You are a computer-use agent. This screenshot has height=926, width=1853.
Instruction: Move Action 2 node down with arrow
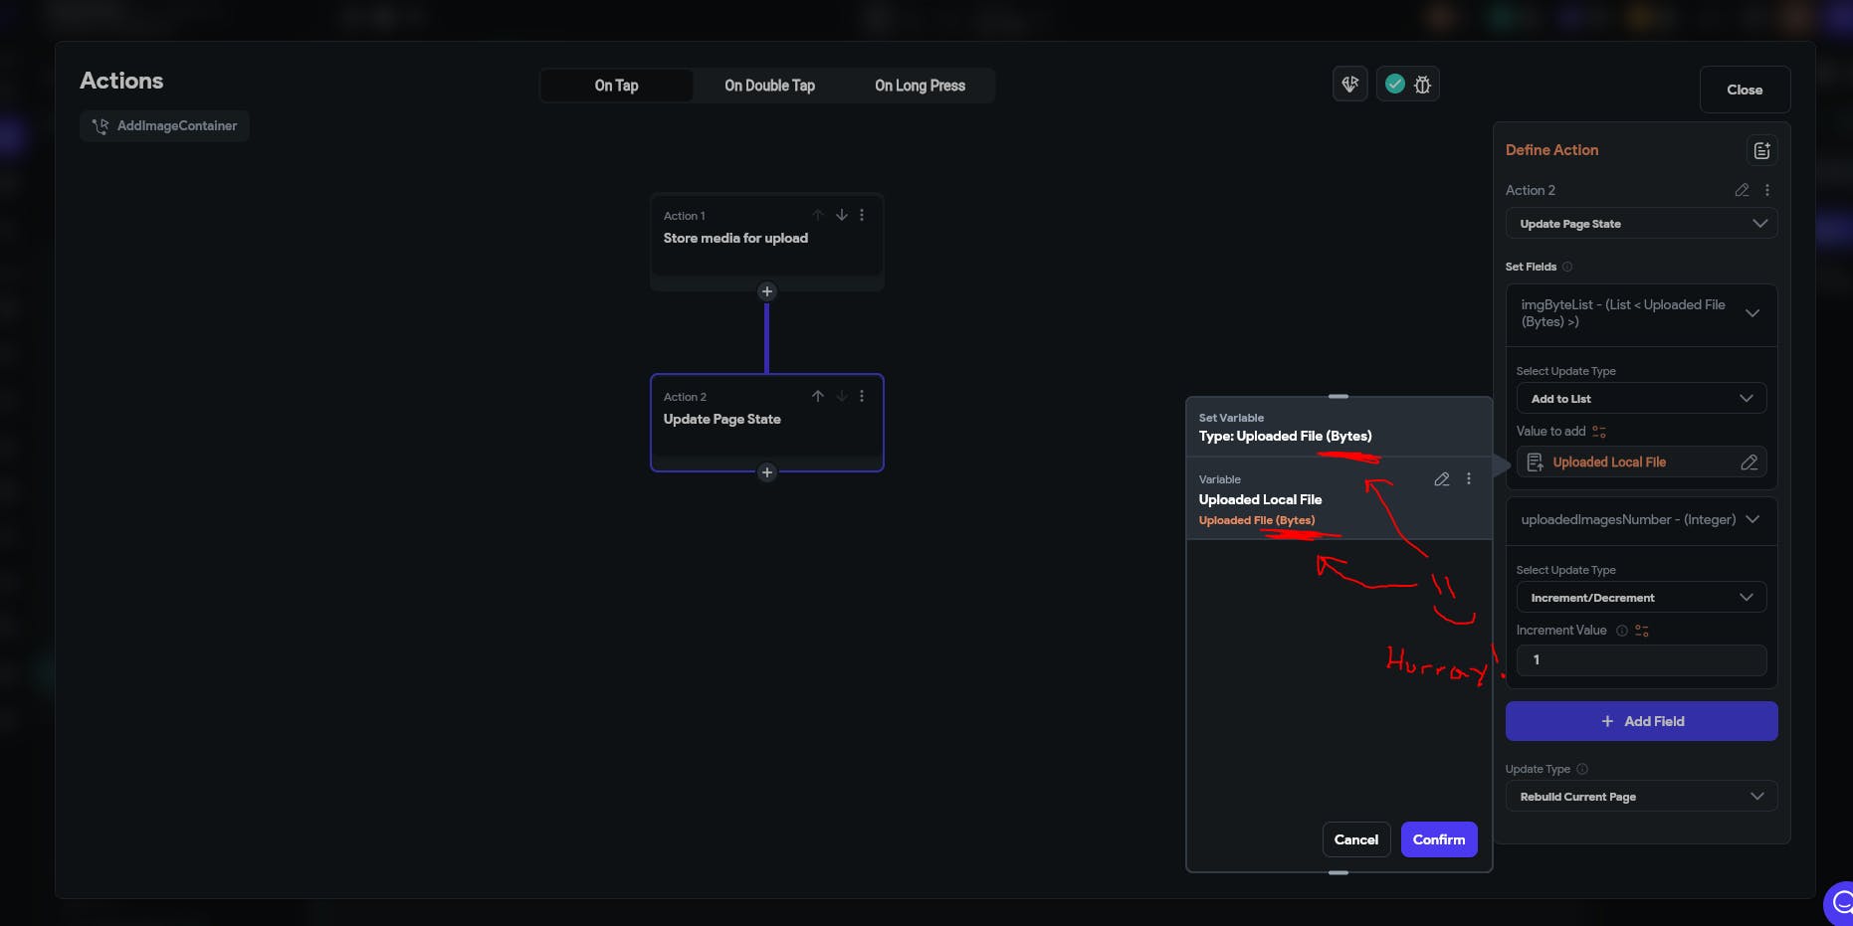pos(842,396)
